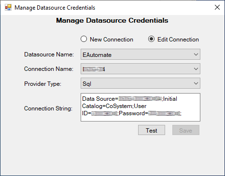Click the application icon in title bar

click(8, 7)
